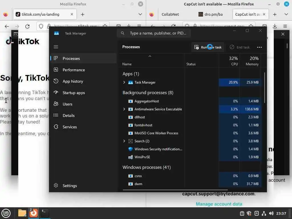Image resolution: width=292 pixels, height=219 pixels.
Task: Reload page in left Firefox window
Action: click(27, 26)
